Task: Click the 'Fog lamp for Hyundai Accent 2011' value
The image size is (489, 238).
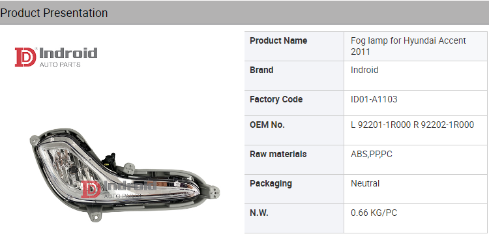Action: pos(408,46)
